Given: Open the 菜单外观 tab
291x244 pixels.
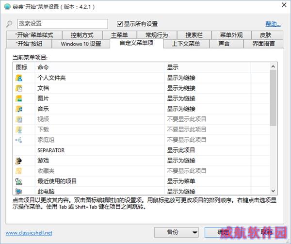Looking at the screenshot, I should point(231,35).
